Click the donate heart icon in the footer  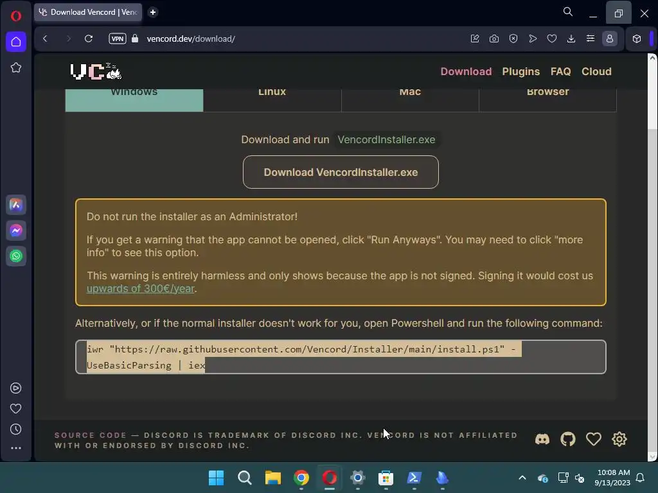pyautogui.click(x=593, y=439)
